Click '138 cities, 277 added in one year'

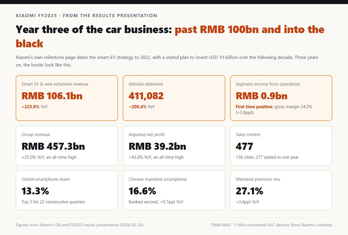point(267,157)
